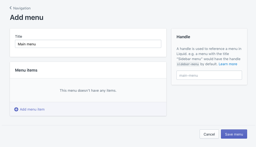The image size is (256, 147).
Task: Click the sidebar-menu code snippet
Action: [x=188, y=64]
